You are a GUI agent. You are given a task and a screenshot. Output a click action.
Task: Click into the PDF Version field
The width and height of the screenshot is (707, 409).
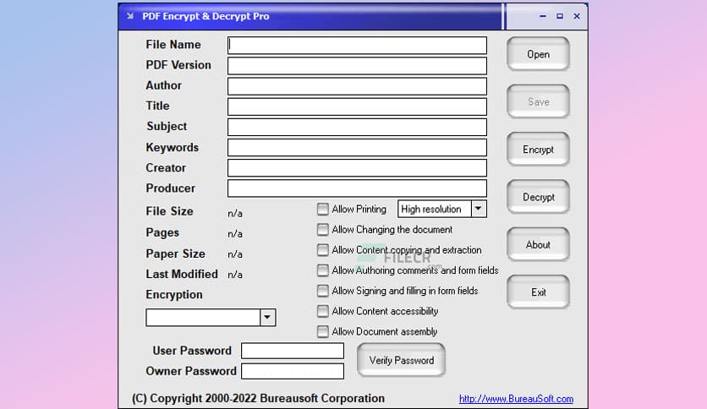pos(357,66)
